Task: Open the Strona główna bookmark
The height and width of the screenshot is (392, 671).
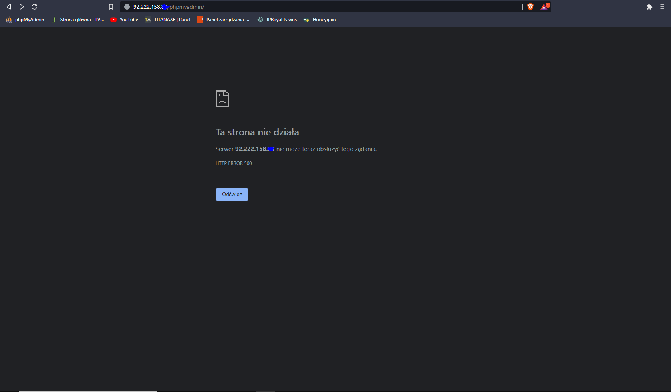Action: point(78,20)
